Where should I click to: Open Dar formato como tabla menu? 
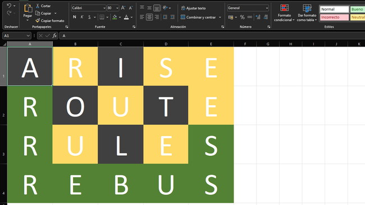coord(307,13)
